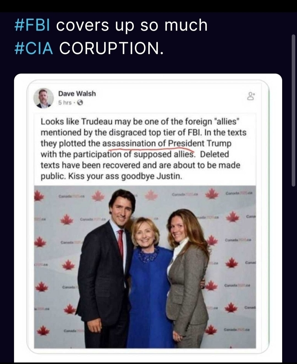The image size is (297, 364).
Task: Click the vertical scrollbar on the right
Action: [293, 110]
